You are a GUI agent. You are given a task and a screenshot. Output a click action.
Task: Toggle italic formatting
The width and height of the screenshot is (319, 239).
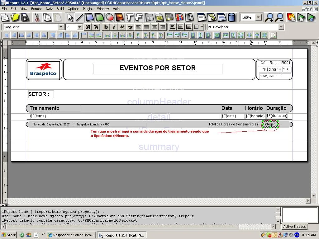coord(114,27)
